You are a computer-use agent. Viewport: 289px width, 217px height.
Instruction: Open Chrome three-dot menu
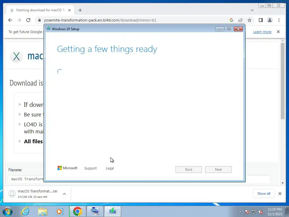pos(279,20)
